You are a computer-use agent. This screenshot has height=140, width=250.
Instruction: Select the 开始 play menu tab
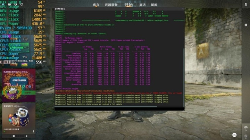point(128,5)
